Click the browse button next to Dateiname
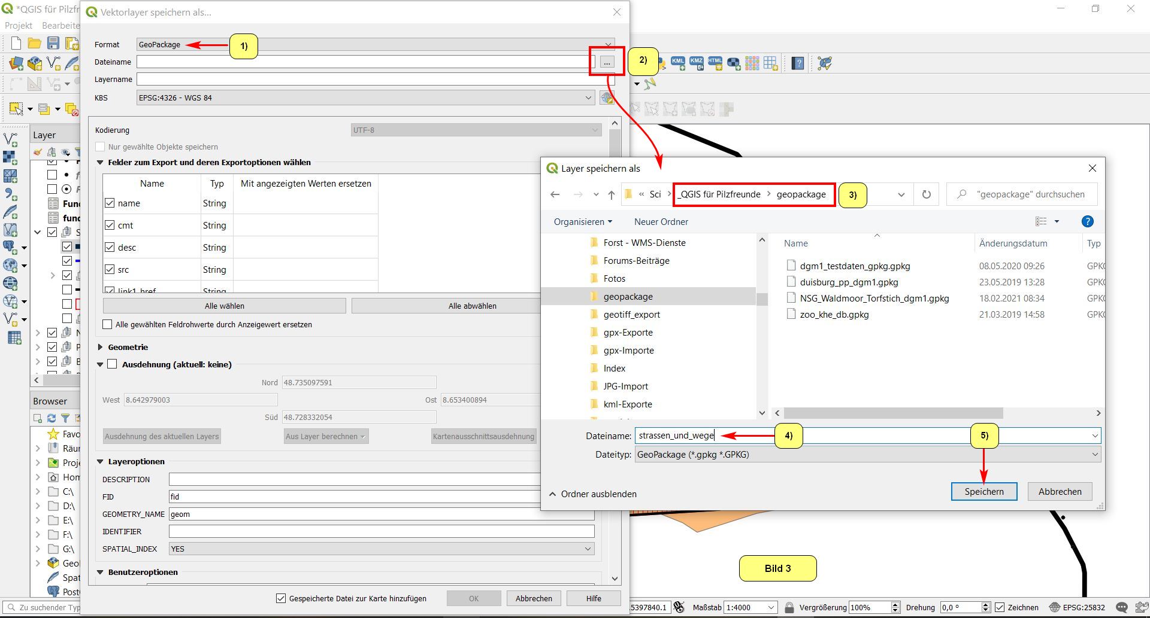The image size is (1150, 618). (x=607, y=62)
